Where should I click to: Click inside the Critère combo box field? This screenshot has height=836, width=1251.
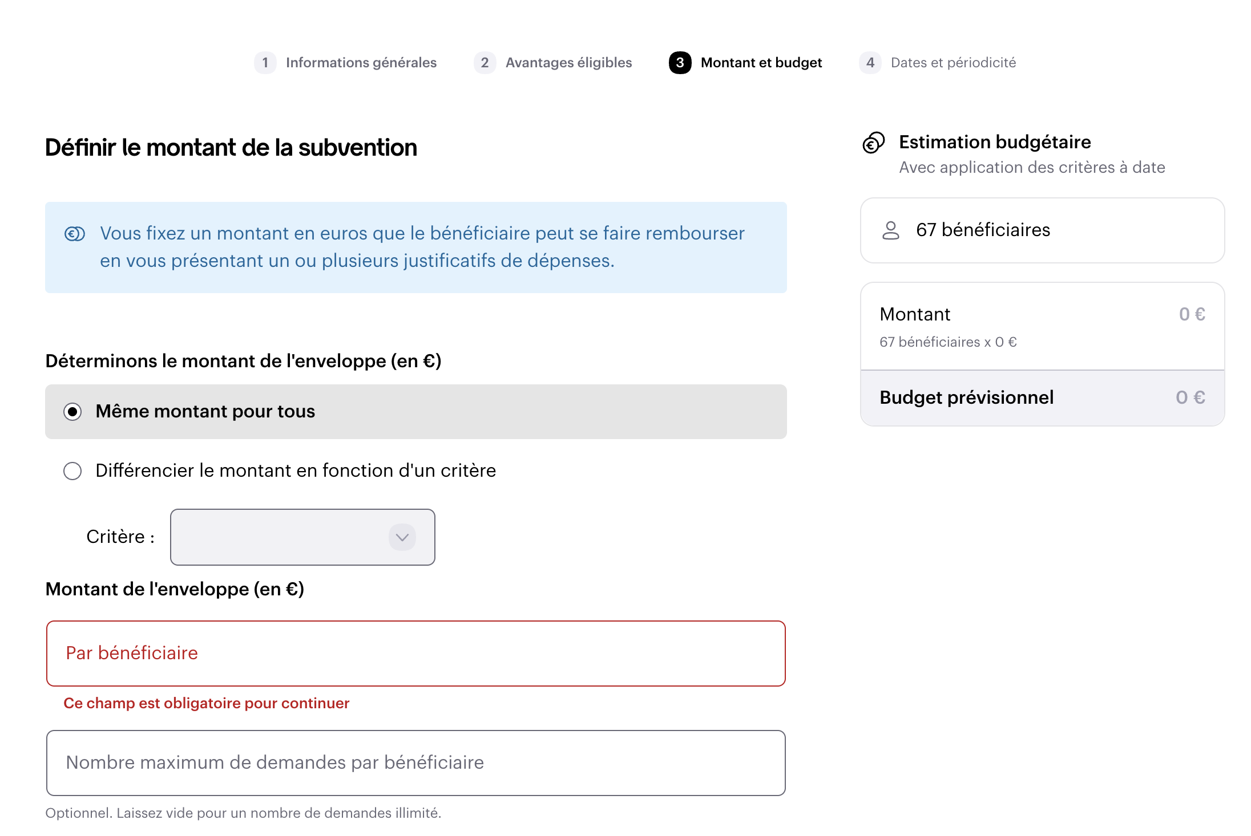(x=302, y=537)
